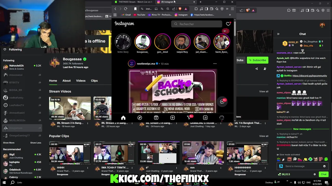
Task: Open browser extensions puzzle icon
Action: 196,9
